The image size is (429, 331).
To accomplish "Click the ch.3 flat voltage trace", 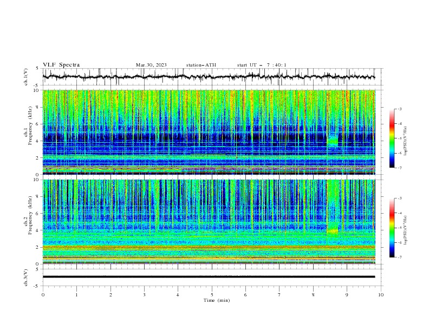I will click(209, 277).
